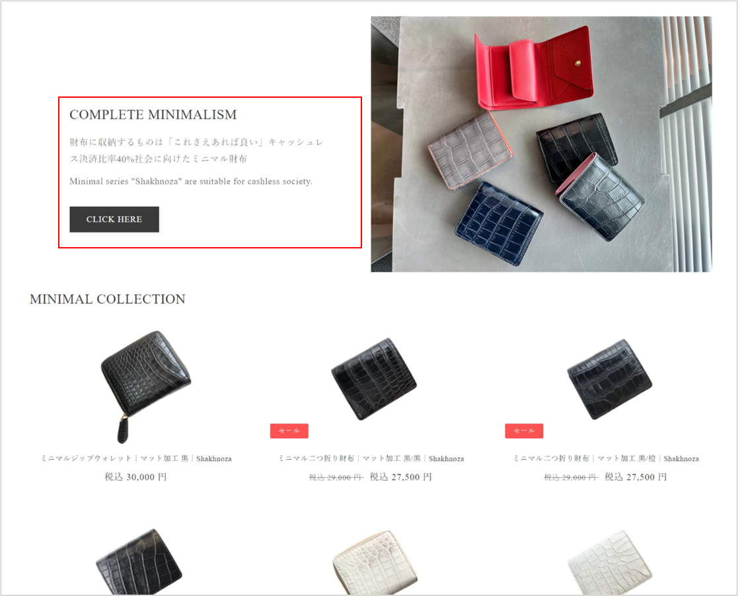Click the CLICK HERE button
This screenshot has width=738, height=596.
[x=114, y=219]
